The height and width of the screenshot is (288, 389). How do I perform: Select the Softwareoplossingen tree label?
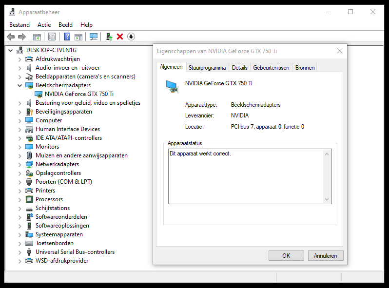[x=62, y=226]
